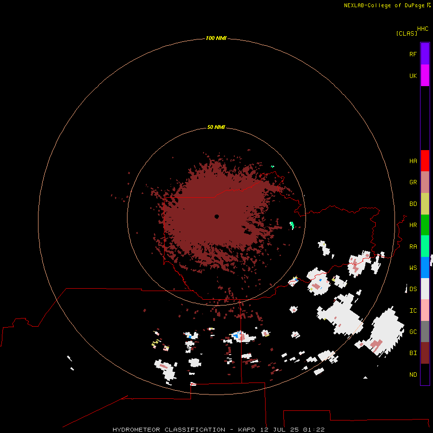The image size is (433, 433).
Task: Click the ND black legend block
Action: click(425, 374)
